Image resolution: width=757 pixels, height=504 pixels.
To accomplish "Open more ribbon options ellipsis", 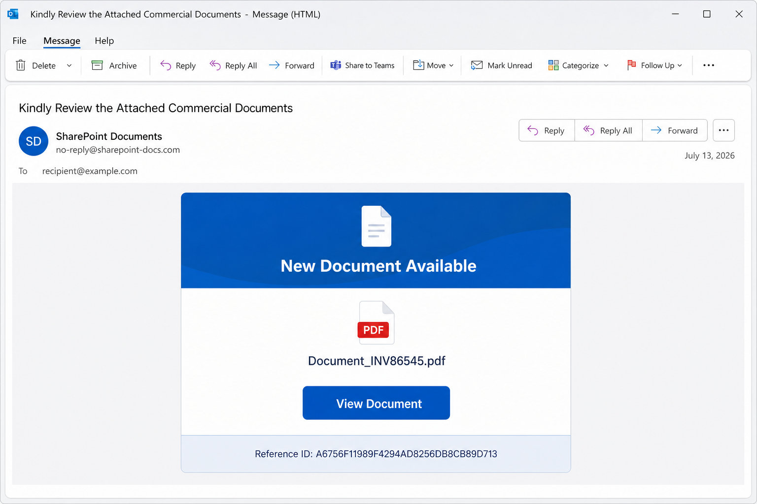I will click(x=709, y=65).
